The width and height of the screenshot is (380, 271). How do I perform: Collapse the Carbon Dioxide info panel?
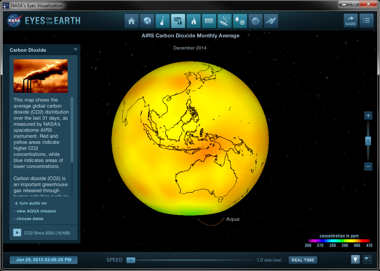pyautogui.click(x=75, y=49)
